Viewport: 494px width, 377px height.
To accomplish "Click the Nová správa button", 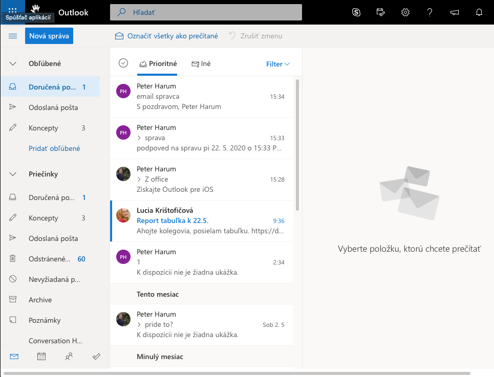I will tap(49, 36).
